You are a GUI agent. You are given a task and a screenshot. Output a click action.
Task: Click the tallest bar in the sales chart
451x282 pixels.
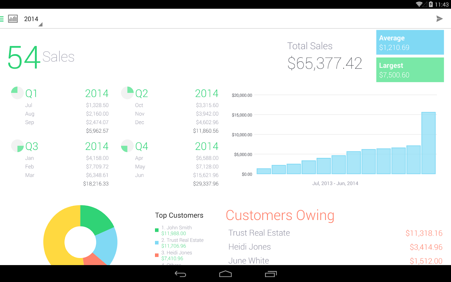tap(428, 143)
